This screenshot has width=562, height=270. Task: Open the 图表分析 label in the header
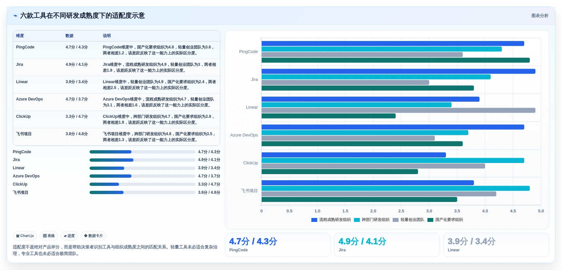pos(540,16)
